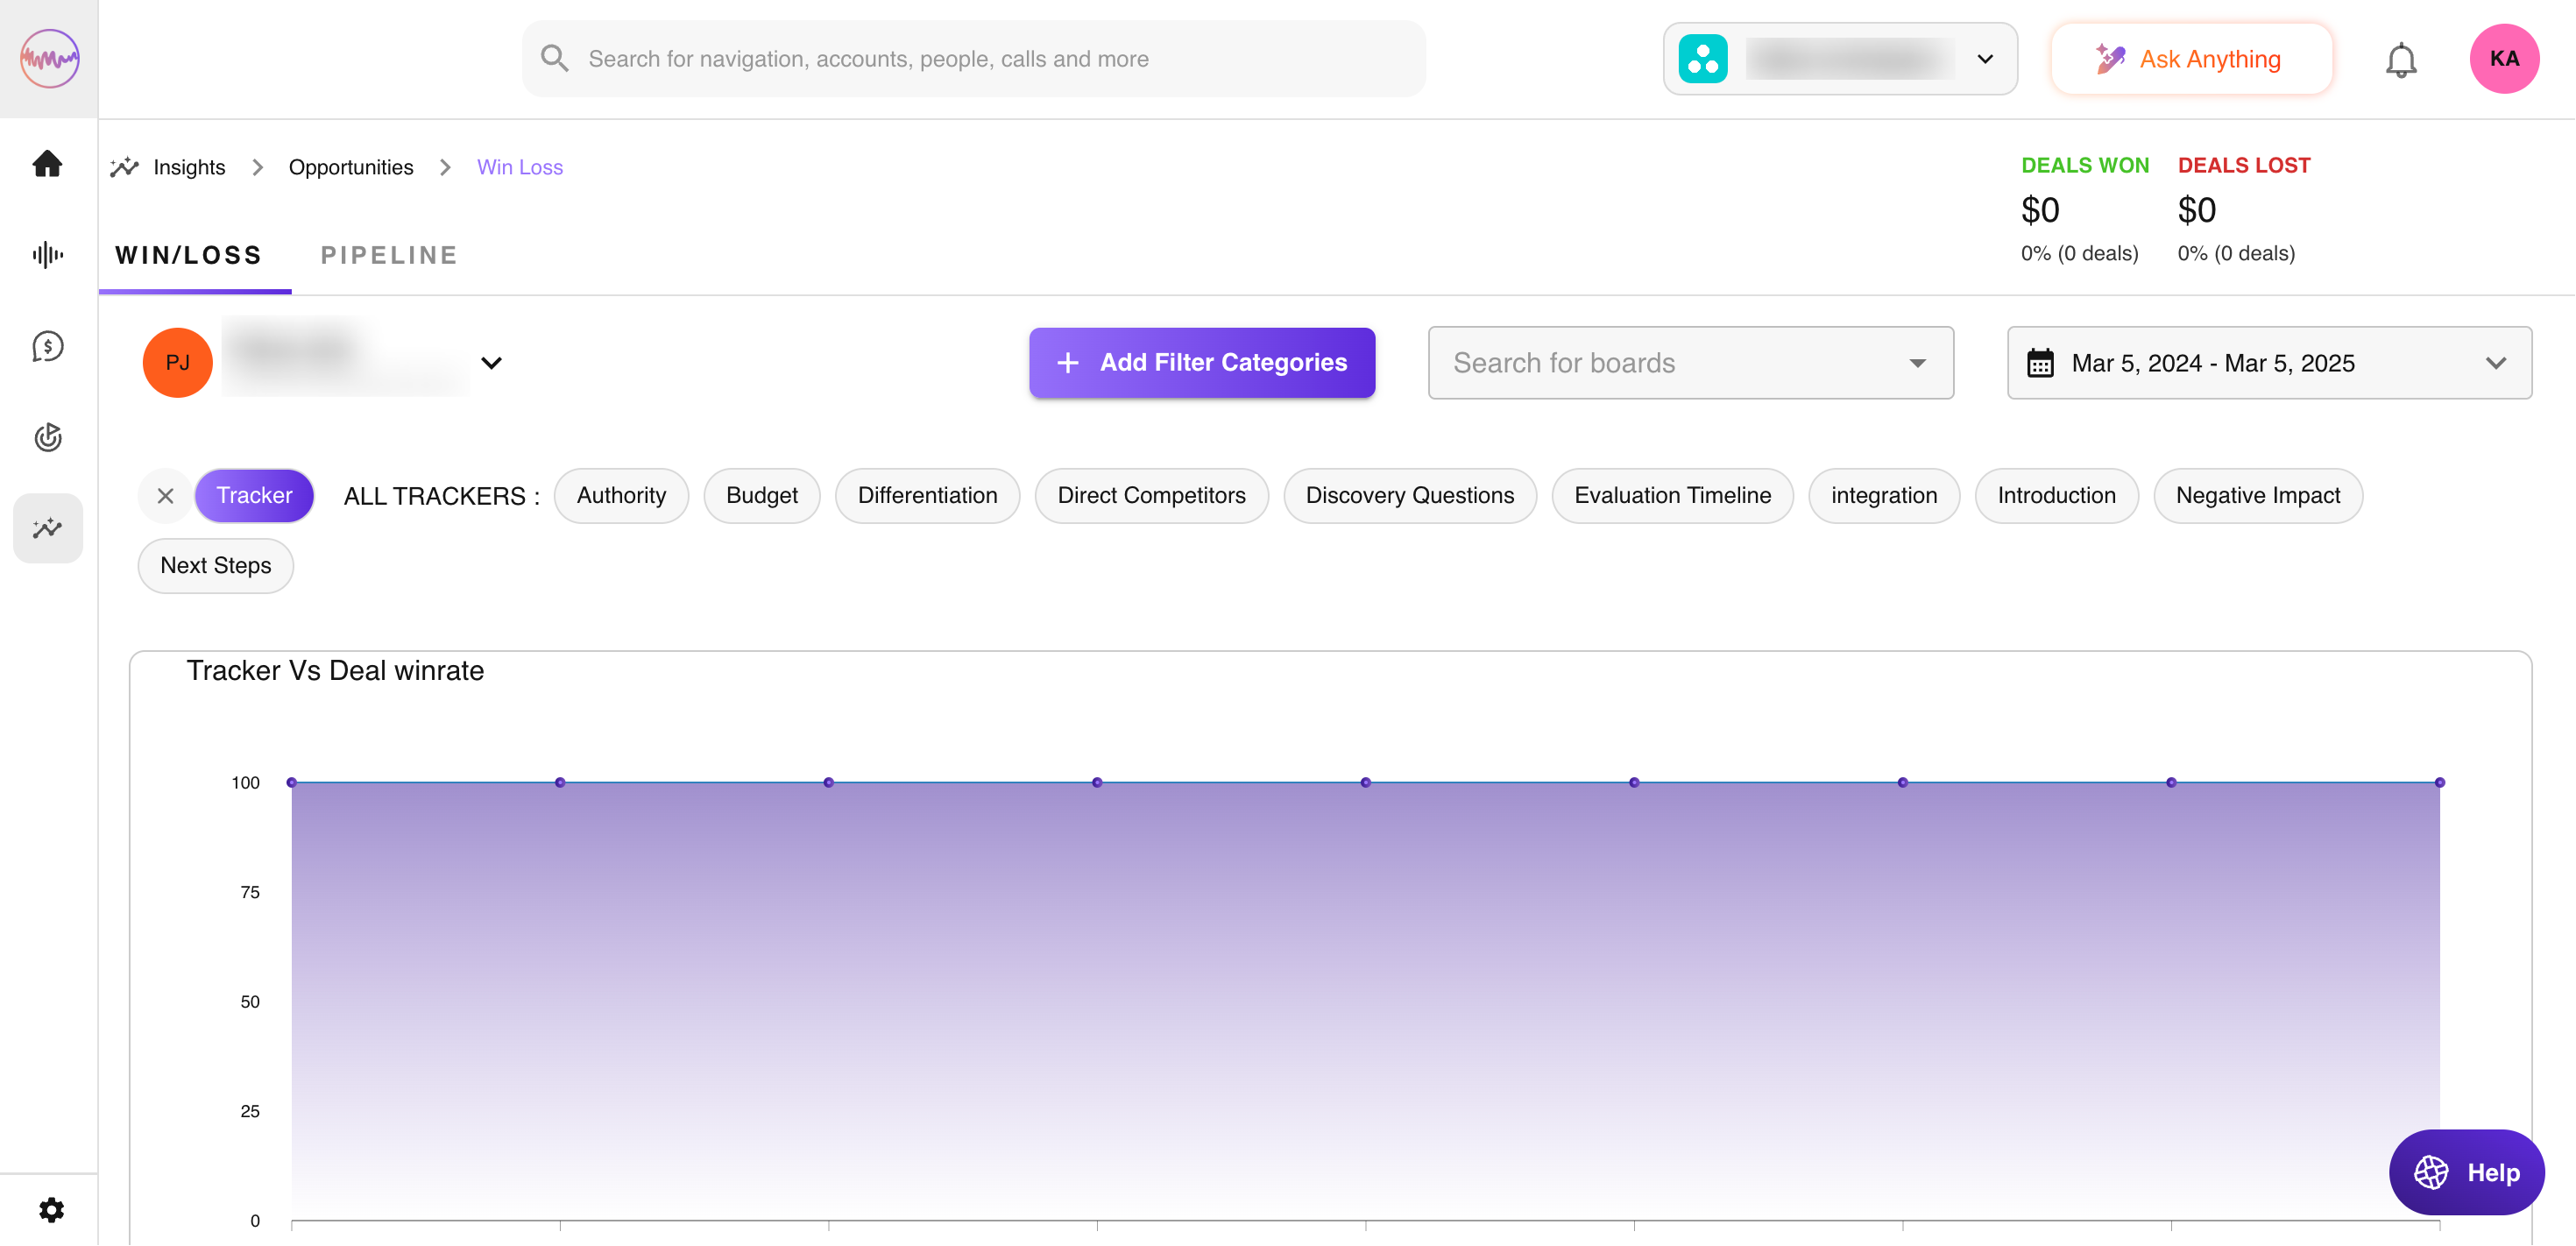Click the notification bell icon

2400,60
